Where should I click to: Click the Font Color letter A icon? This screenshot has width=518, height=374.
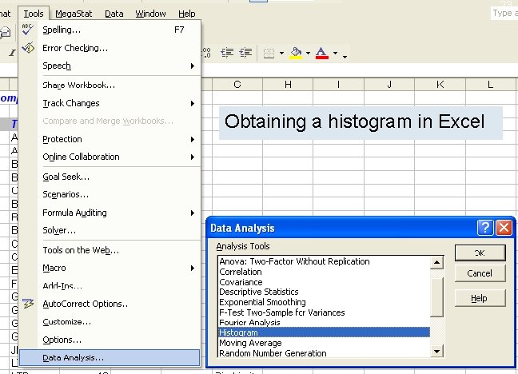(322, 53)
